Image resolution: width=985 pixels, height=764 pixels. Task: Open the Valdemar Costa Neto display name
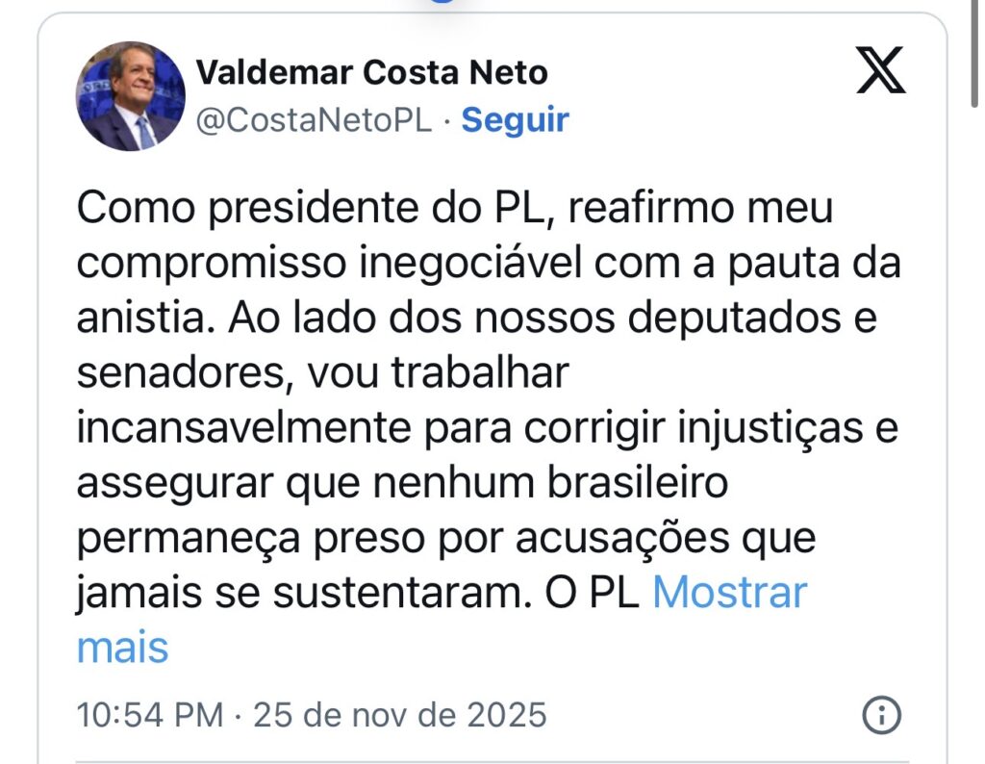[371, 72]
